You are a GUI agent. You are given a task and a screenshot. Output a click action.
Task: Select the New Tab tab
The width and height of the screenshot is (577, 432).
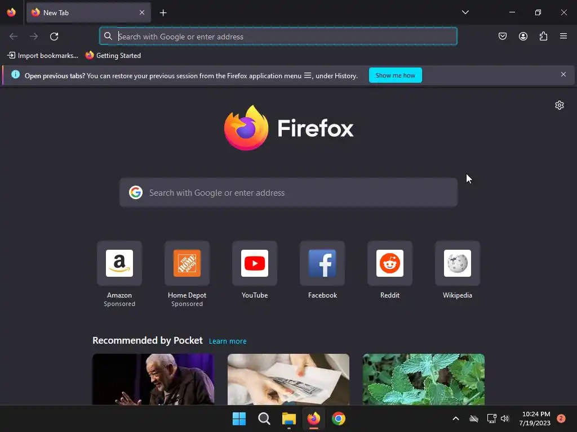point(88,12)
